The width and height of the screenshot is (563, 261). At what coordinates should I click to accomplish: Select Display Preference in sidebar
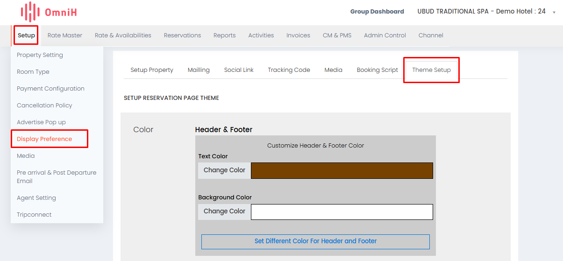(x=44, y=139)
